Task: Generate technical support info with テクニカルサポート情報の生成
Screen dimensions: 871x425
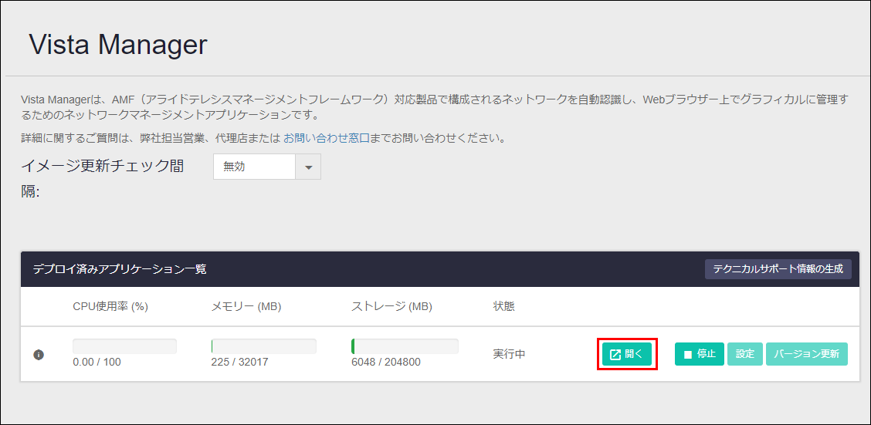Action: coord(778,269)
